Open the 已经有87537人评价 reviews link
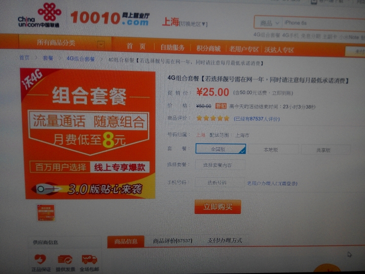Image resolution: width=365 pixels, height=274 pixels. (257, 119)
